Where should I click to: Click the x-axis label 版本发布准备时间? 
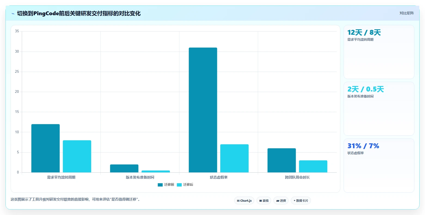coord(140,177)
